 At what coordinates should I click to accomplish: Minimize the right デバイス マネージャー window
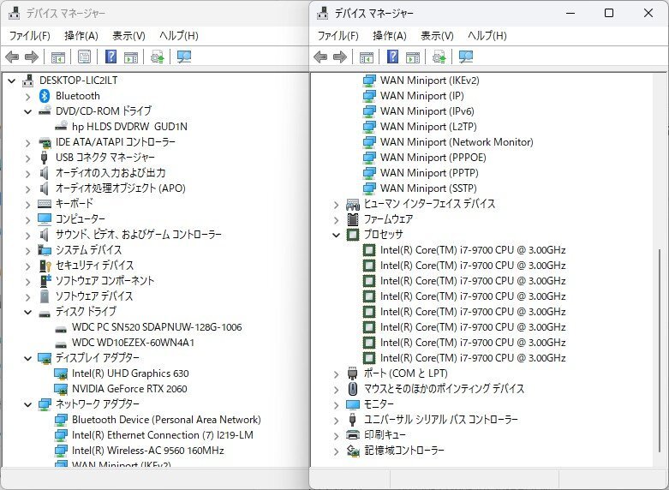coord(570,13)
